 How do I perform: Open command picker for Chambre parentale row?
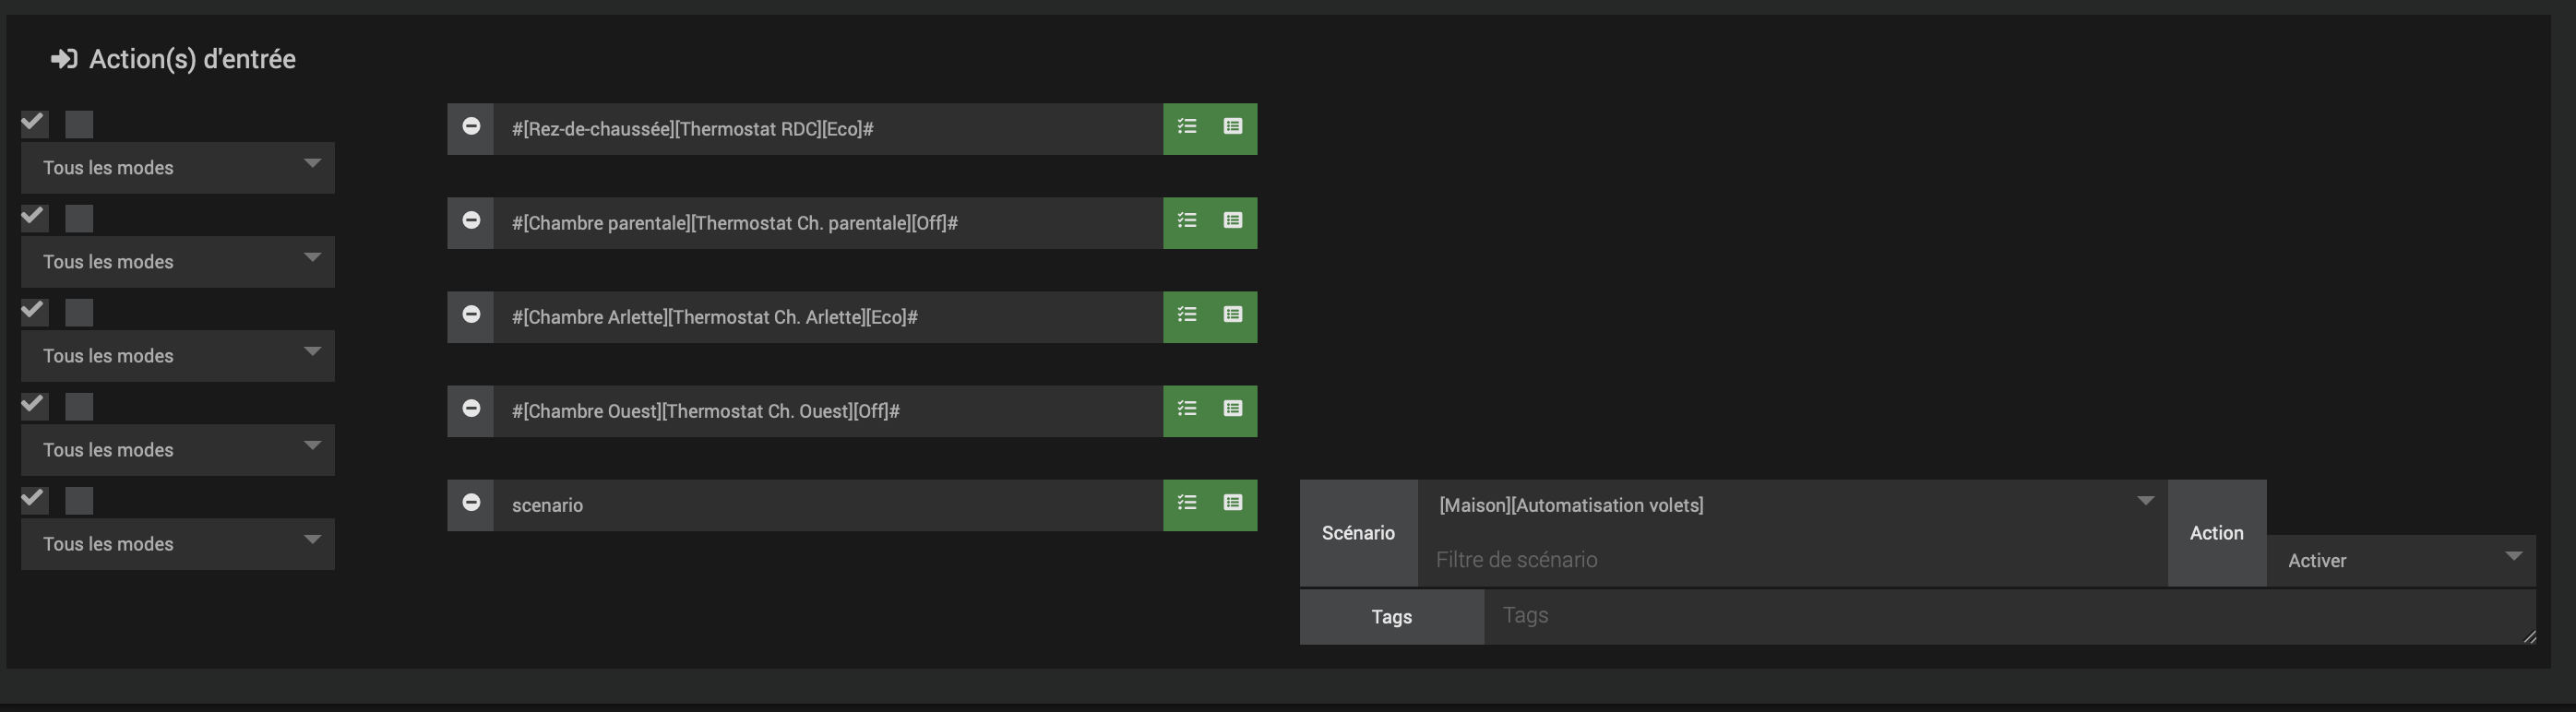pyautogui.click(x=1233, y=221)
